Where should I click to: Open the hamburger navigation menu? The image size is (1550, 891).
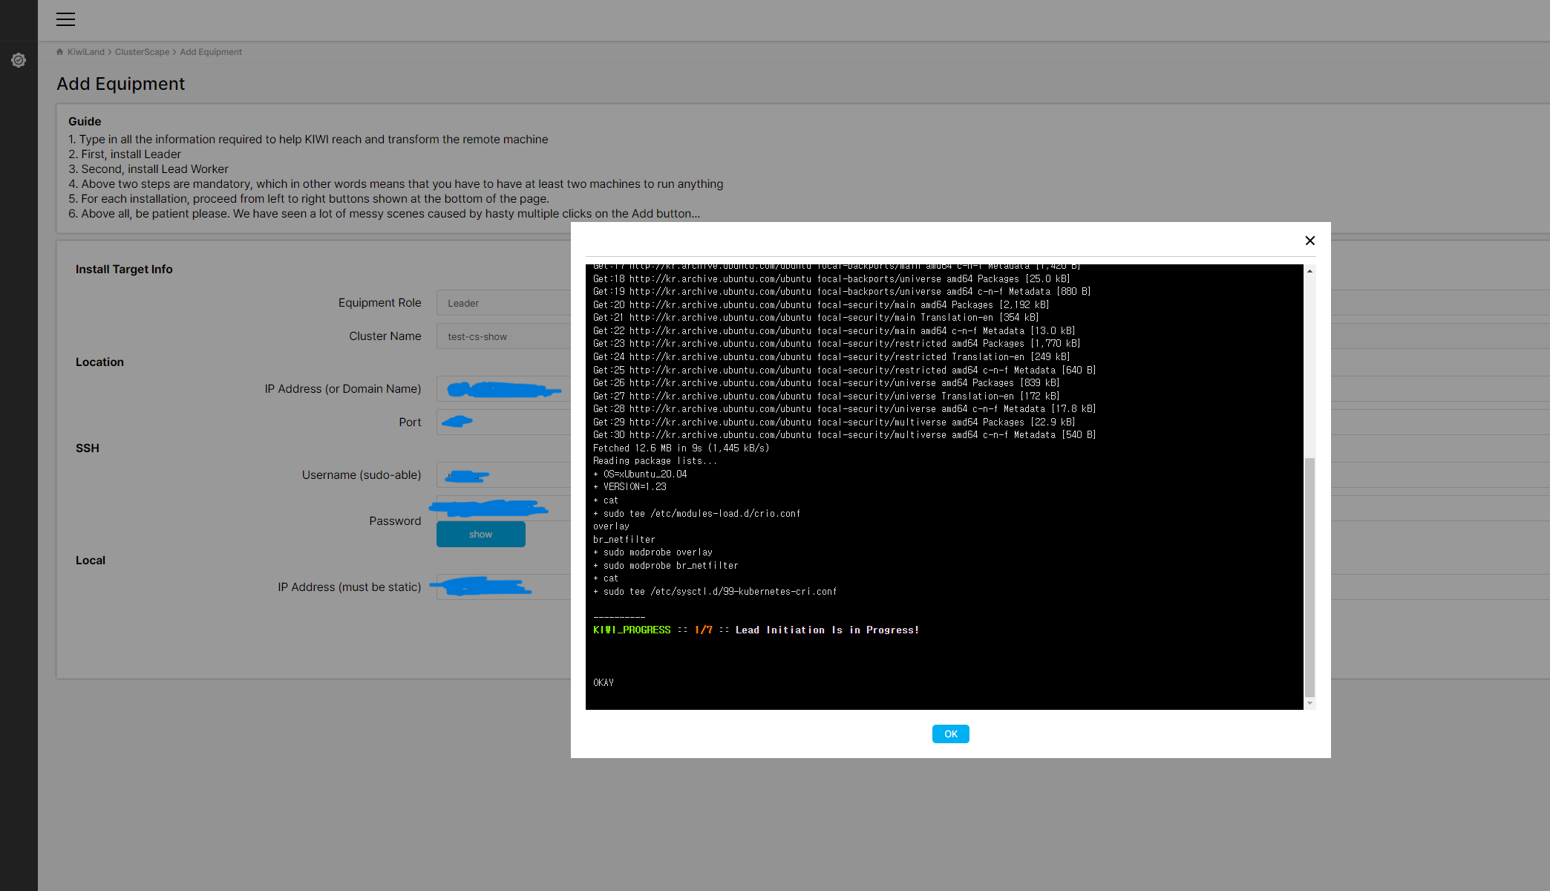(x=65, y=19)
